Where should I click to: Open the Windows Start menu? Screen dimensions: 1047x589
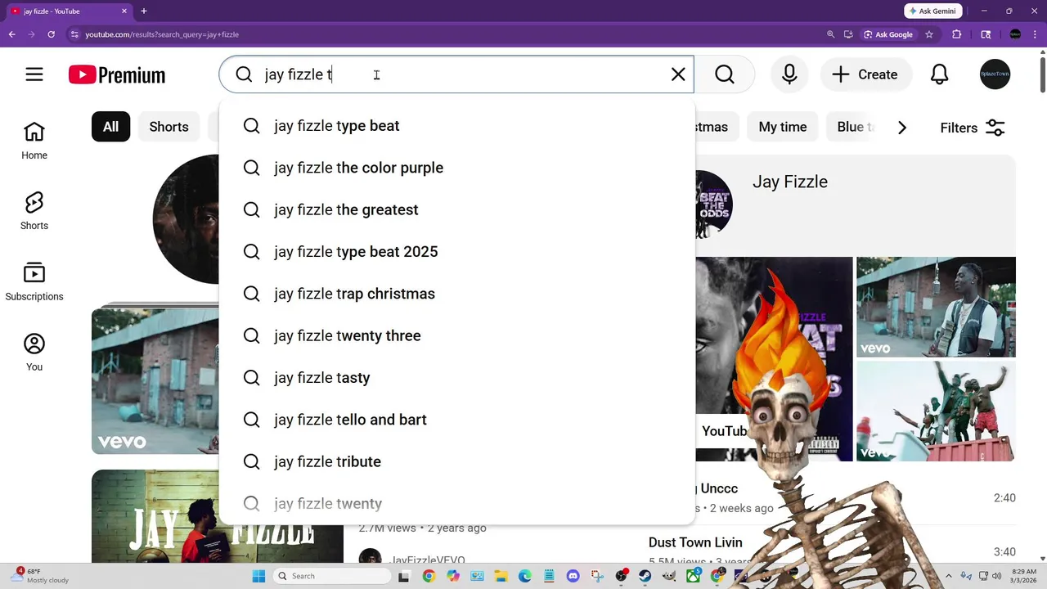(x=258, y=576)
